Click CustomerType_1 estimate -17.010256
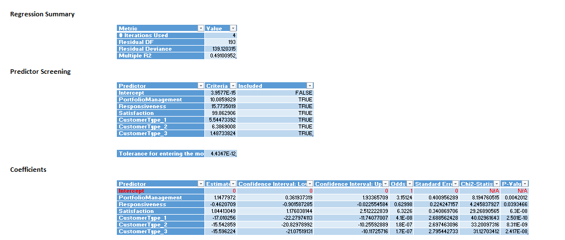 point(221,218)
